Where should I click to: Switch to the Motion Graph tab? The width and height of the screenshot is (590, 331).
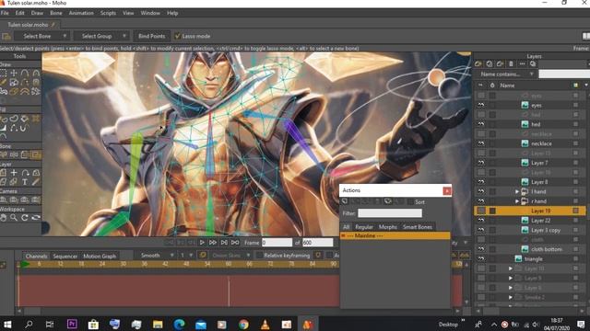100,256
